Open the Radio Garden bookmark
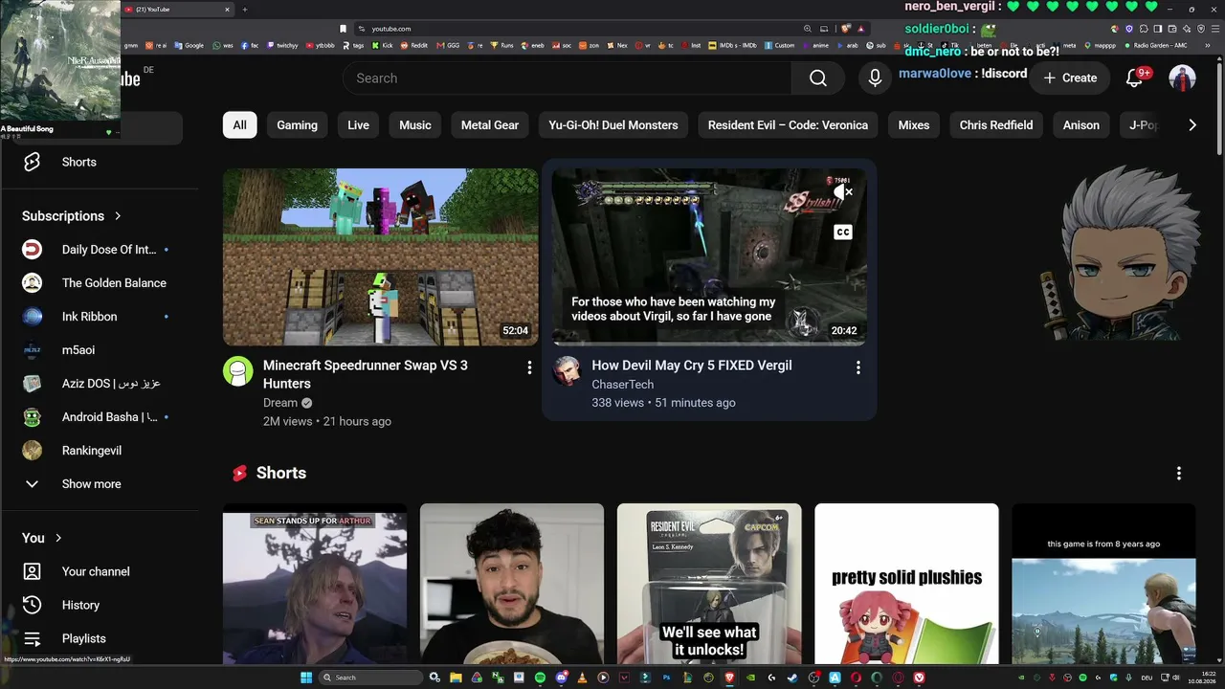Screen dimensions: 1225x689 click(x=1156, y=45)
